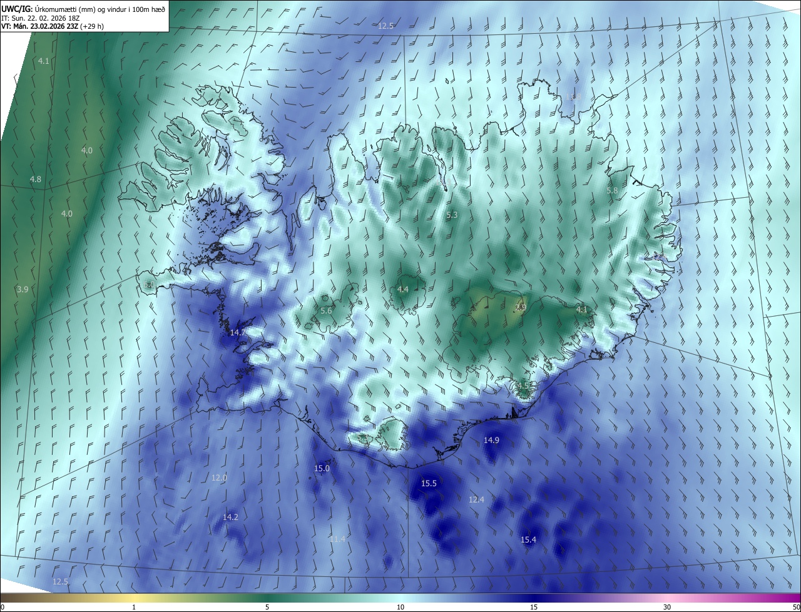Select the 2.9 value on the glacier
This screenshot has height=612, width=801.
click(x=521, y=307)
